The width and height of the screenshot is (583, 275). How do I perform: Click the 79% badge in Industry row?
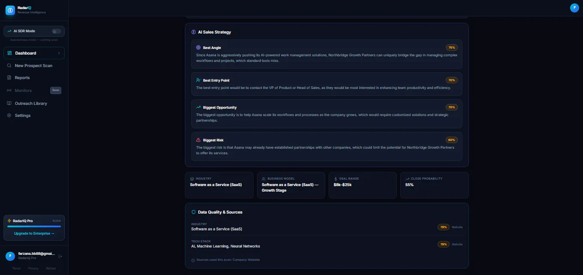pos(443,227)
